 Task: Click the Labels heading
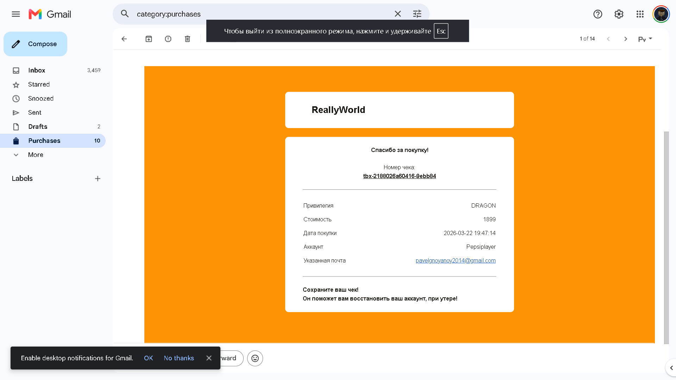pyautogui.click(x=22, y=178)
